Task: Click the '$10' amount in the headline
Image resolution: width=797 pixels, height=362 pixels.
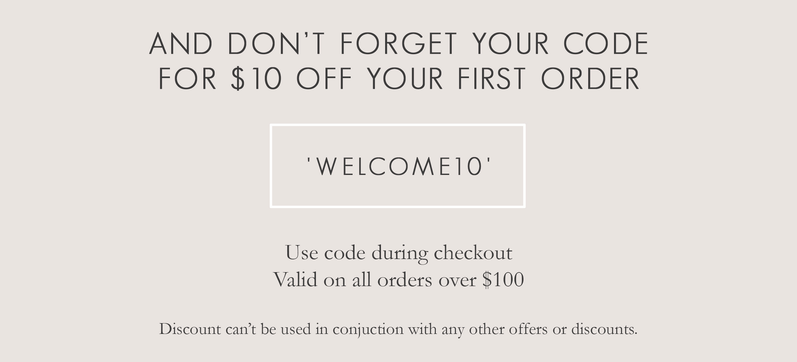Action: tap(256, 79)
